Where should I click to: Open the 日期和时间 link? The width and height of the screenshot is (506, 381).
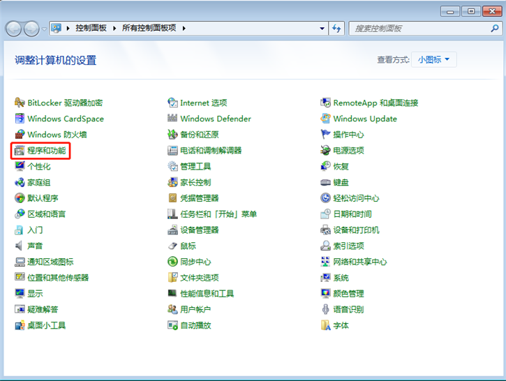352,214
